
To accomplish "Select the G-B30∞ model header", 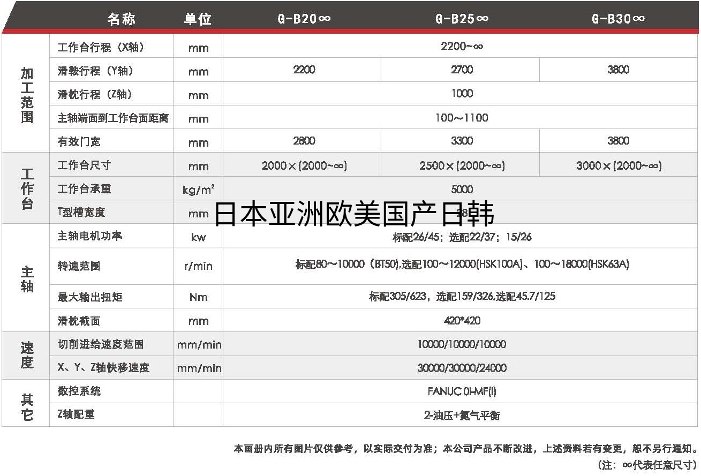I will [618, 19].
